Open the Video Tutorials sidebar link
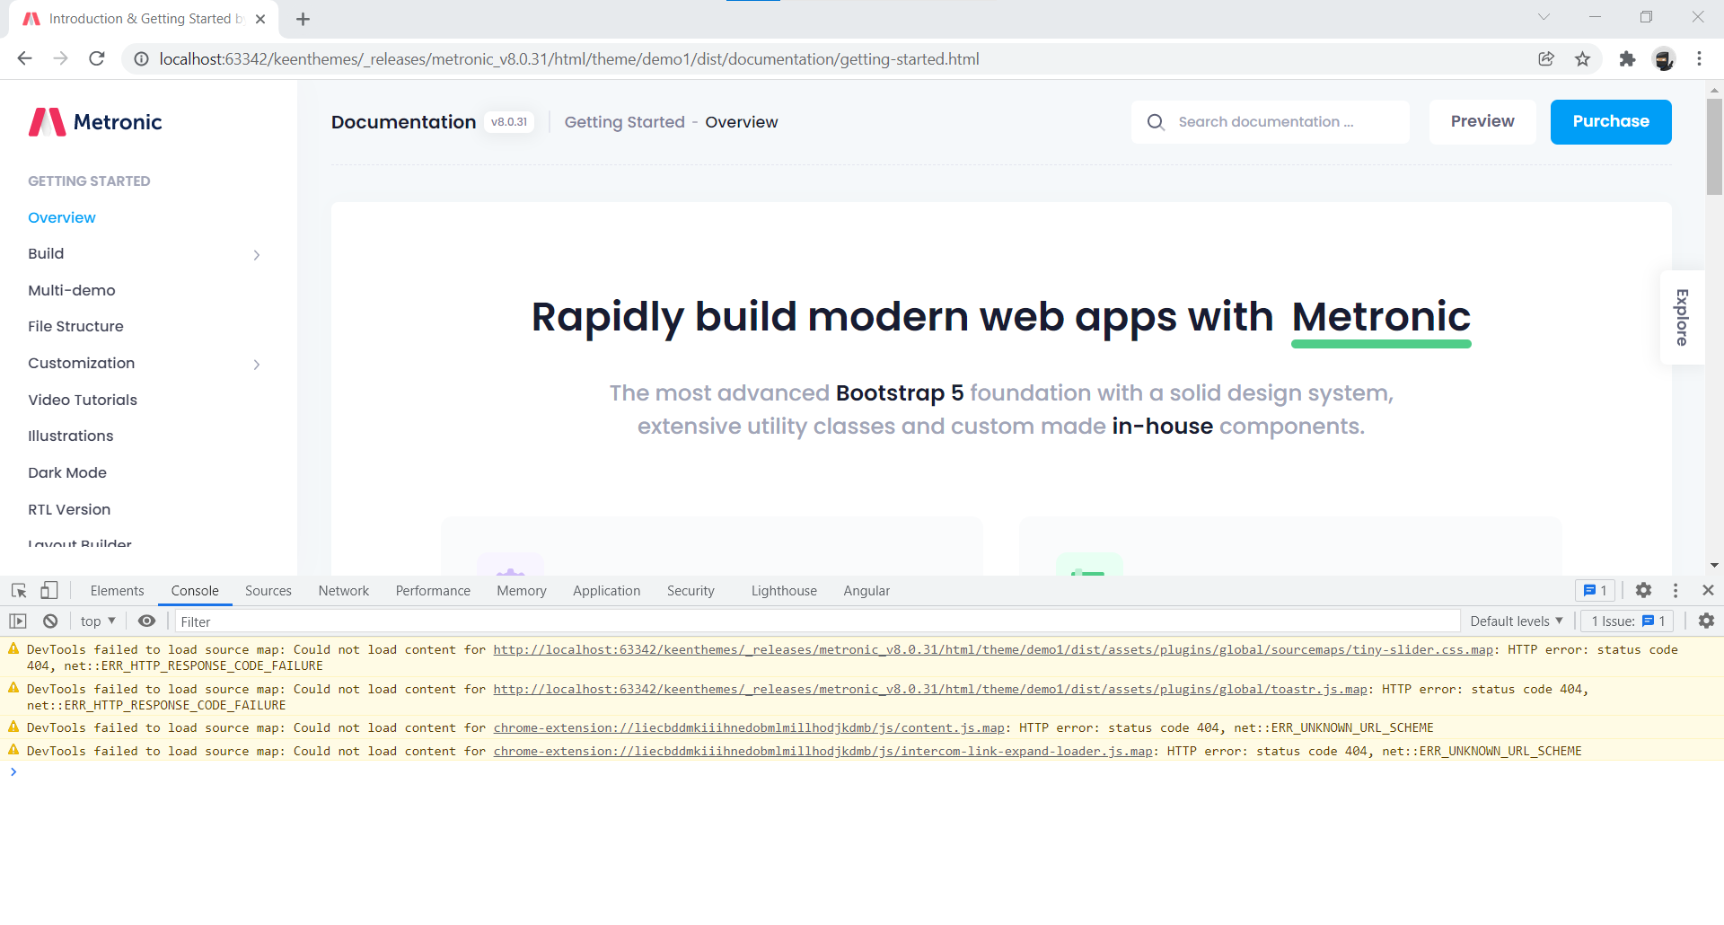Screen dimensions: 1724x925 pyautogui.click(x=83, y=400)
